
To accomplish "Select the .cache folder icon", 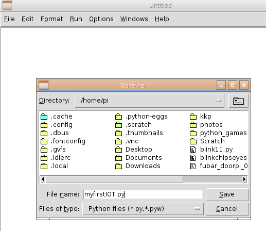I will coord(44,117).
